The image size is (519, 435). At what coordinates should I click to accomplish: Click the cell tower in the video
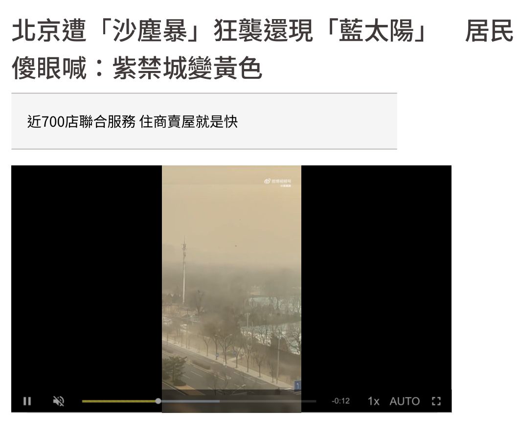click(x=184, y=270)
